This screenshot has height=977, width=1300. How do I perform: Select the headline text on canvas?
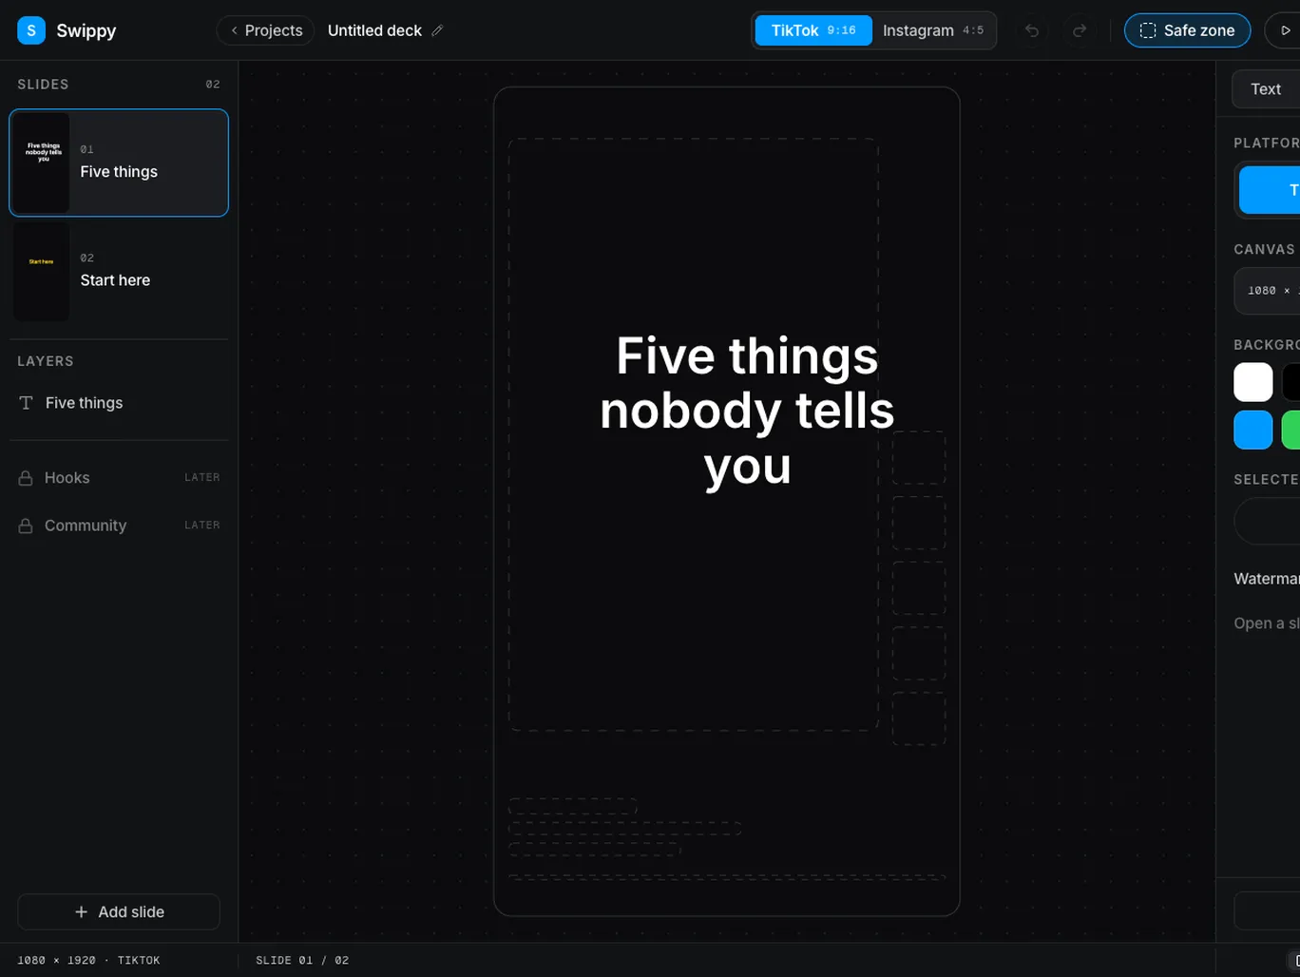point(747,411)
